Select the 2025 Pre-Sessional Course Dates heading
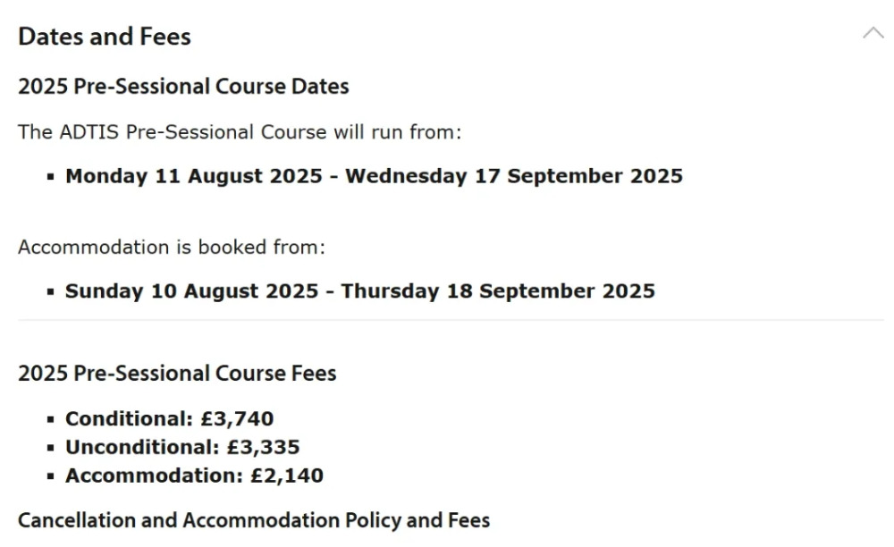This screenshot has width=894, height=547. [x=183, y=87]
